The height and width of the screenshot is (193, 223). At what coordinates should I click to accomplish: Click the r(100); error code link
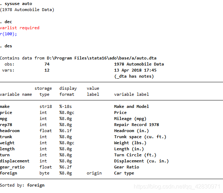tap(9, 34)
